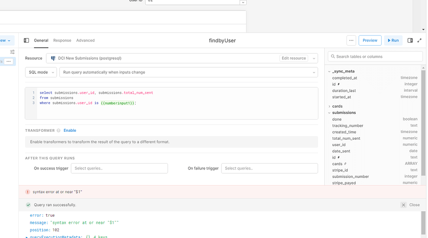Click the schema panel scrollbar
This screenshot has width=428, height=238.
click(x=423, y=123)
